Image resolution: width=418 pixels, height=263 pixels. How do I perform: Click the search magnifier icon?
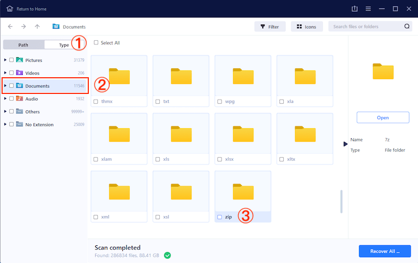tap(407, 27)
